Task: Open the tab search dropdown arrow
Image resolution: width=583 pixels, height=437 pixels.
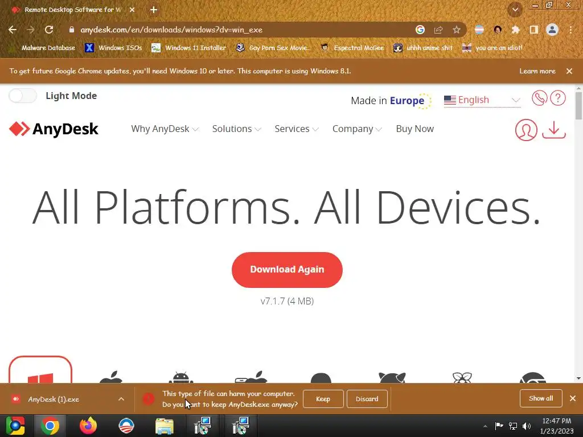Action: [515, 10]
